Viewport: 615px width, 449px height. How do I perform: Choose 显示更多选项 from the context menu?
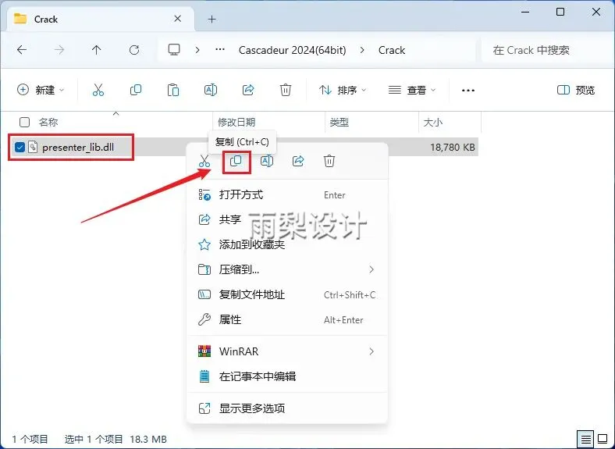[287, 408]
